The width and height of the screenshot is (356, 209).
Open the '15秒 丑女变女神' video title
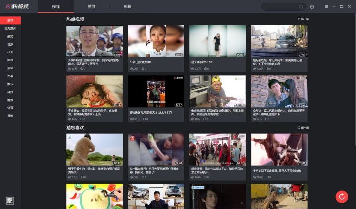[140, 62]
